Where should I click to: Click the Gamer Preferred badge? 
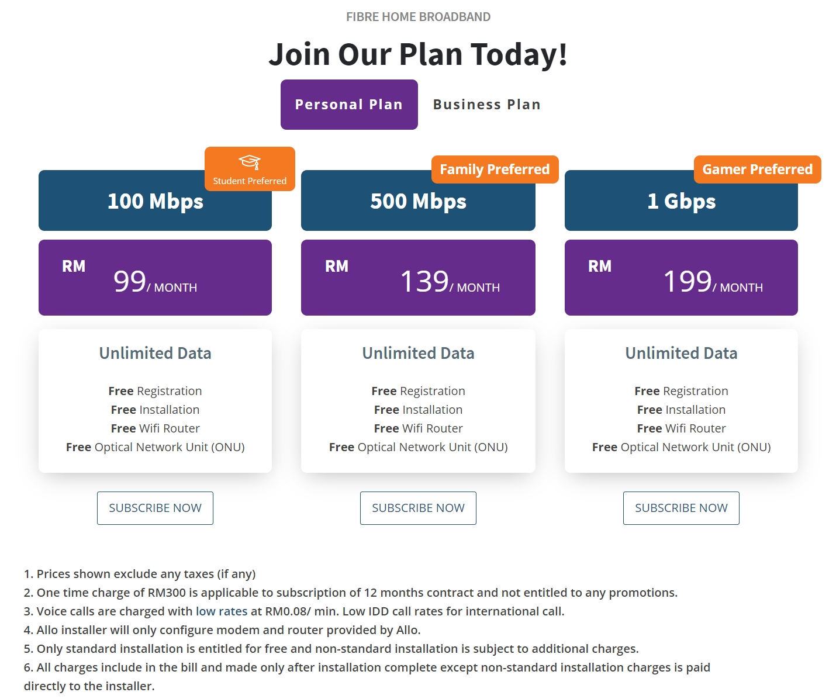tap(757, 169)
